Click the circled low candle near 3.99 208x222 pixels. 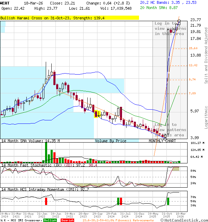(x=165, y=137)
